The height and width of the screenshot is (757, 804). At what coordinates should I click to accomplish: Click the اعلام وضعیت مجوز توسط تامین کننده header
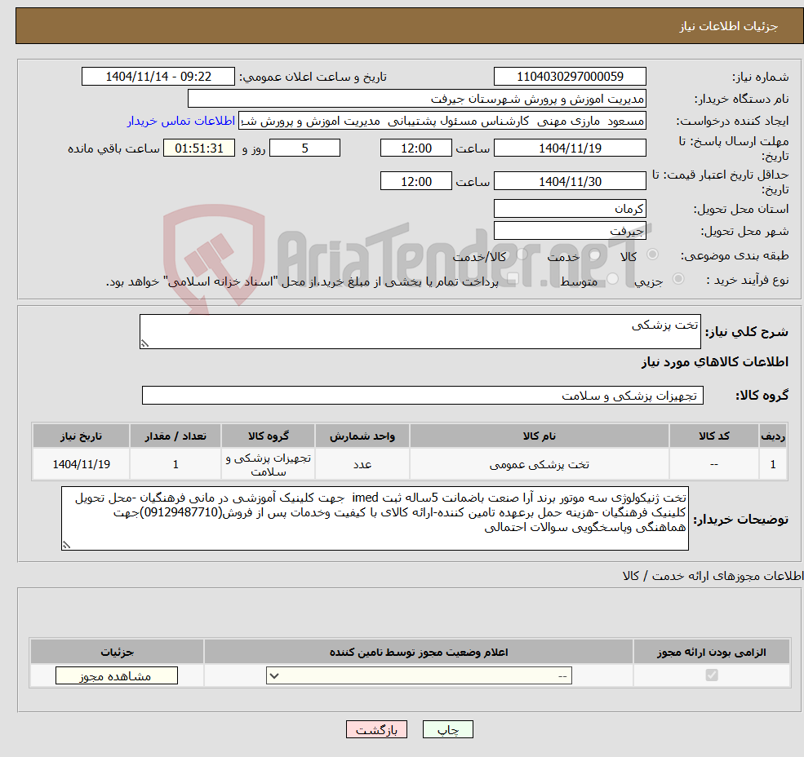point(419,652)
